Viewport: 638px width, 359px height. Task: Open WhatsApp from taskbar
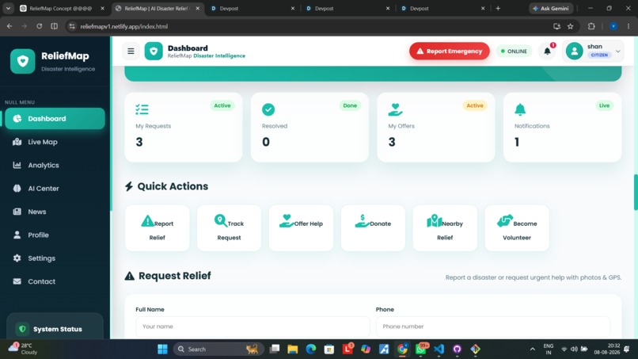(x=421, y=349)
